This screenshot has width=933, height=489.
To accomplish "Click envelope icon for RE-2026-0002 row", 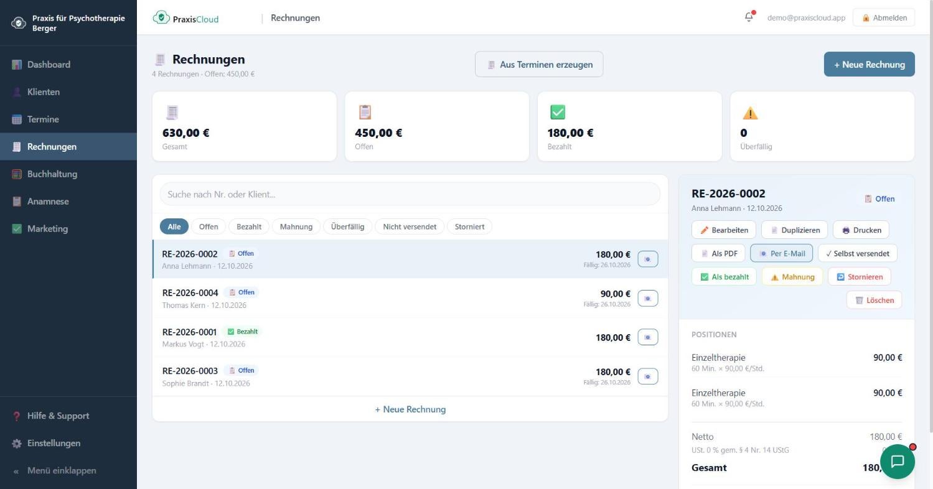I will coord(648,259).
